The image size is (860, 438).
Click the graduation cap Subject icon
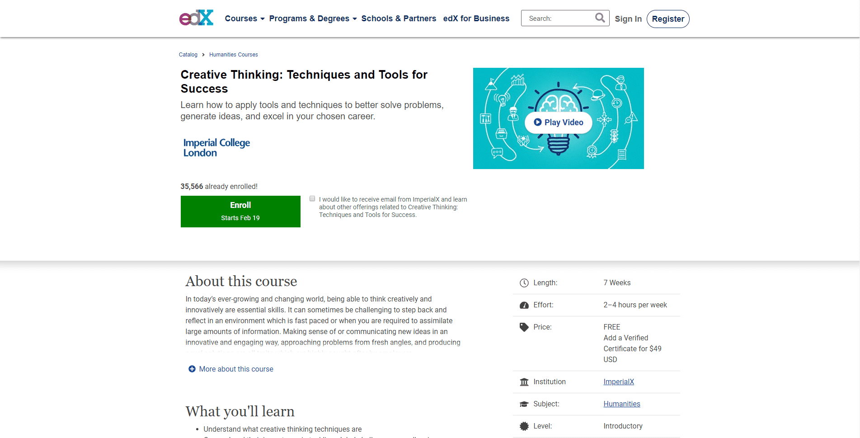pos(524,404)
